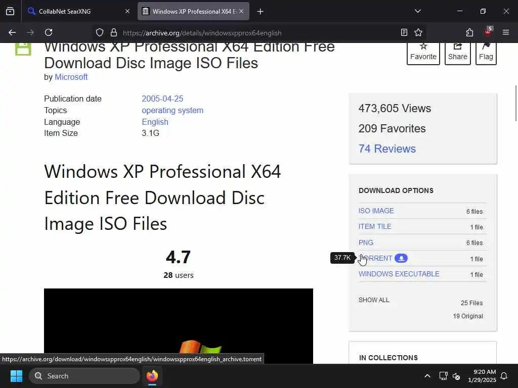Open tracking protection shield icon
The width and height of the screenshot is (518, 388).
tap(100, 33)
